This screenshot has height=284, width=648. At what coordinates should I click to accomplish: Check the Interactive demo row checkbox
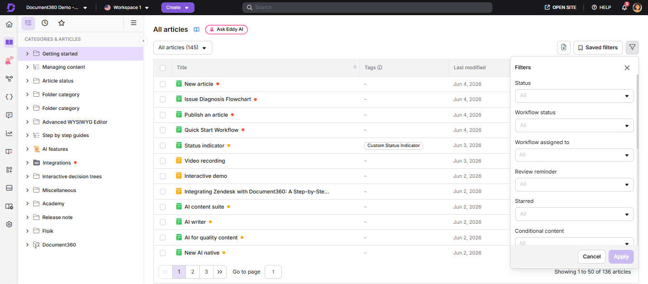point(163,176)
